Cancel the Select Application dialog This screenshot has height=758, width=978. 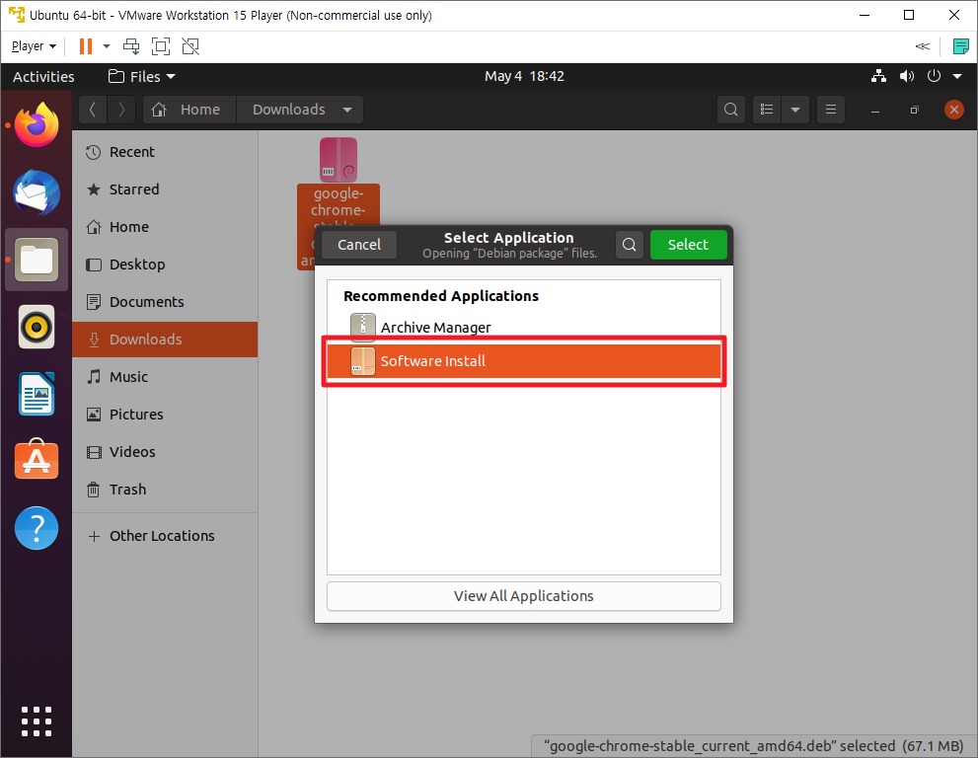pos(359,245)
